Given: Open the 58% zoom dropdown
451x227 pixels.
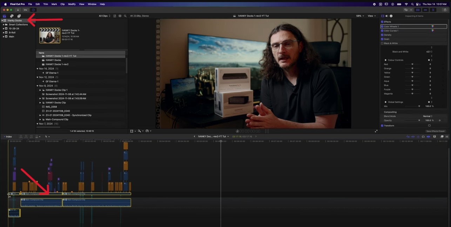Looking at the screenshot, I should pos(360,16).
